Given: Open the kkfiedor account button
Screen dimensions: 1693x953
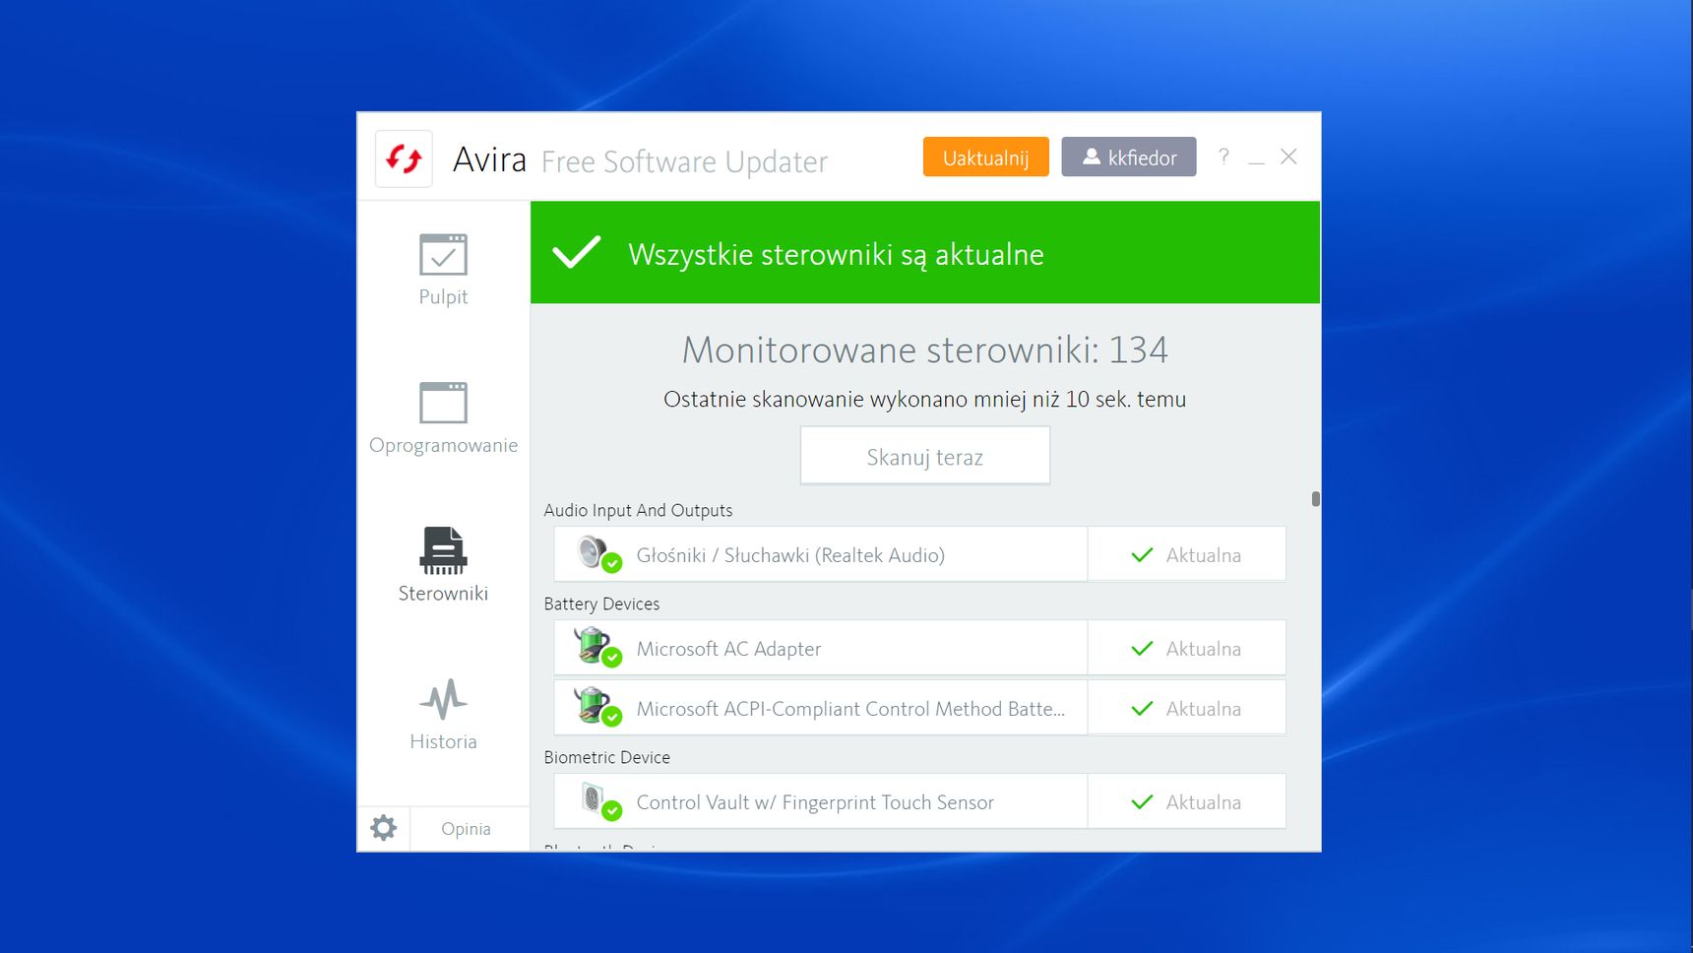Looking at the screenshot, I should click(x=1129, y=158).
